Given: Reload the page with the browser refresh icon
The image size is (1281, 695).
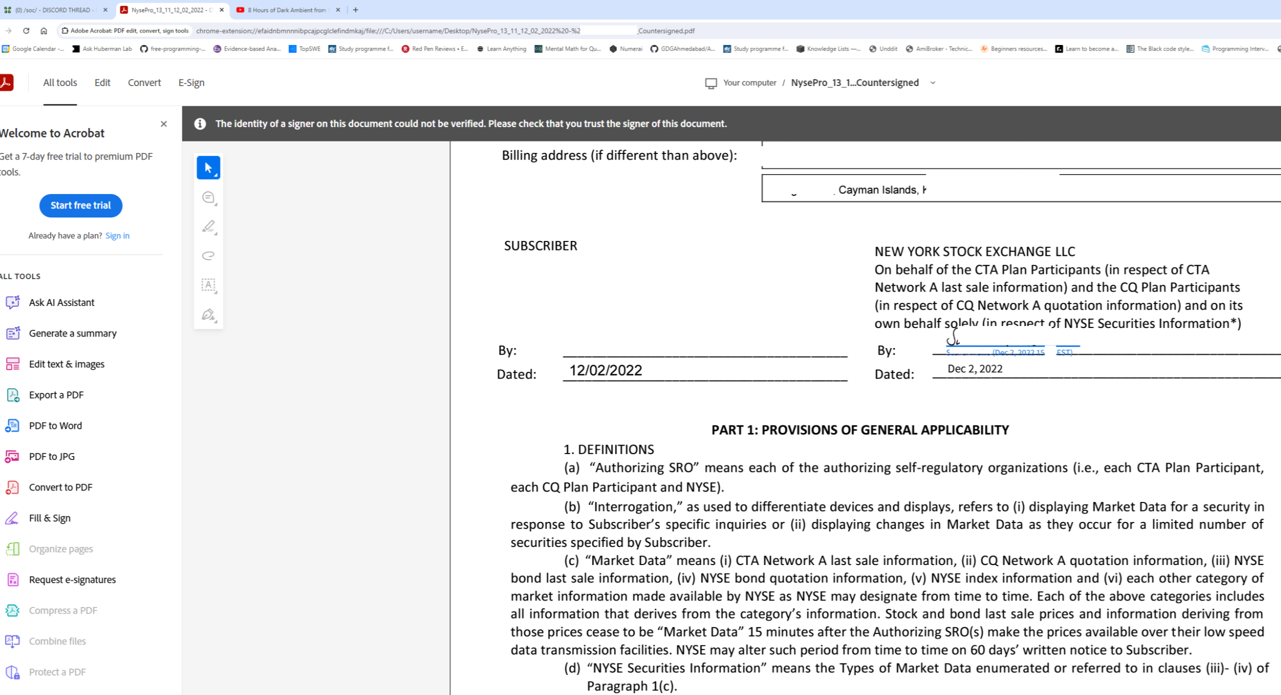Looking at the screenshot, I should point(26,31).
